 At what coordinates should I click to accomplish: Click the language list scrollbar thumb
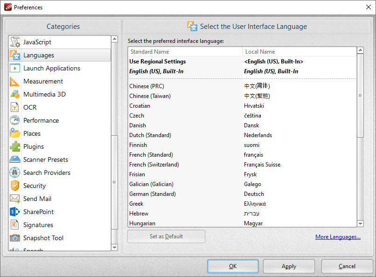click(361, 96)
